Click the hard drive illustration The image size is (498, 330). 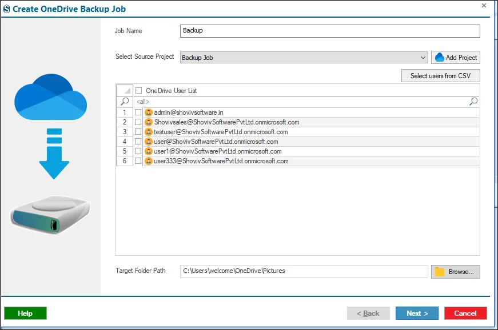(x=50, y=215)
